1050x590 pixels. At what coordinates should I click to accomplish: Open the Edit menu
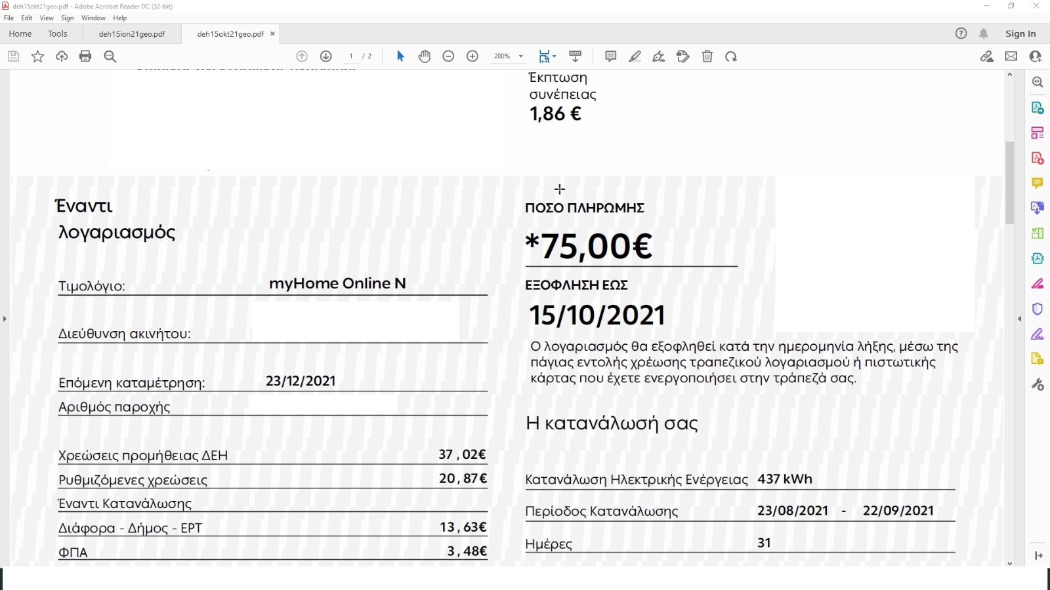pos(27,18)
